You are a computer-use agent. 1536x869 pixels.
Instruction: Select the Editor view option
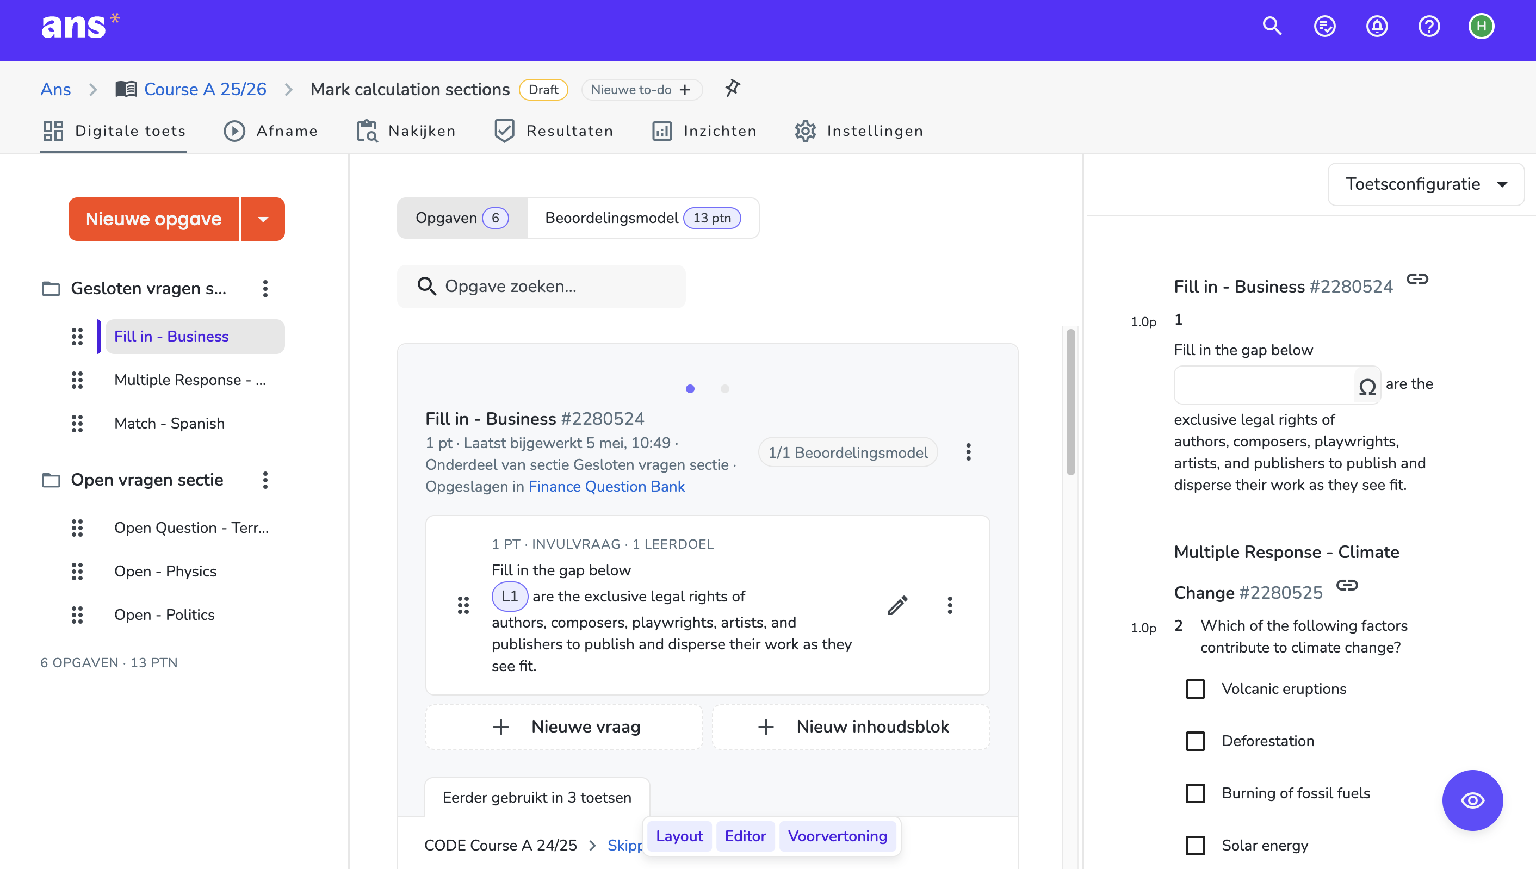coord(745,836)
